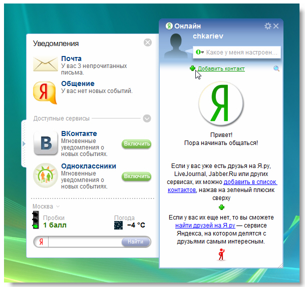This screenshot has width=305, height=287.
Task: Click the small green plus below сверху
Action: 221,207
